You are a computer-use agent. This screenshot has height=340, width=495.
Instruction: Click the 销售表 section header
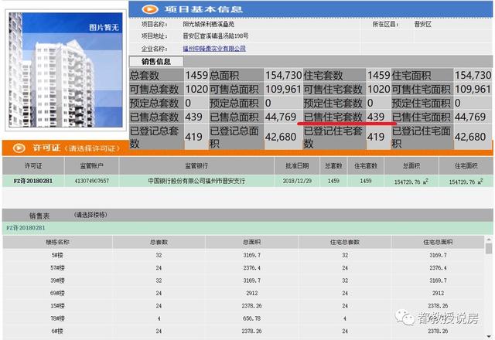tap(39, 216)
